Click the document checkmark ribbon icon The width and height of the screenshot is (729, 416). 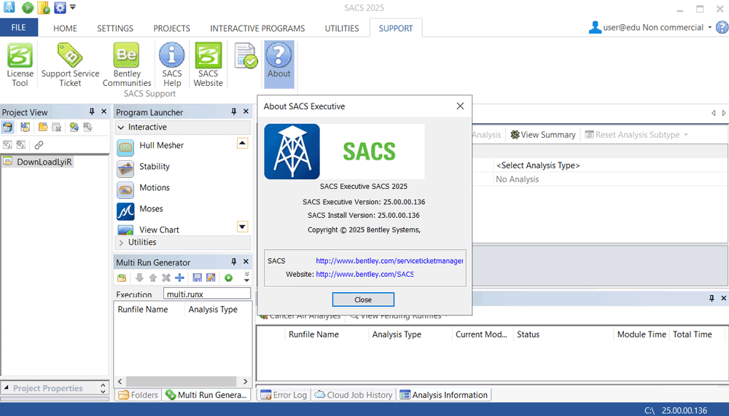pyautogui.click(x=246, y=56)
